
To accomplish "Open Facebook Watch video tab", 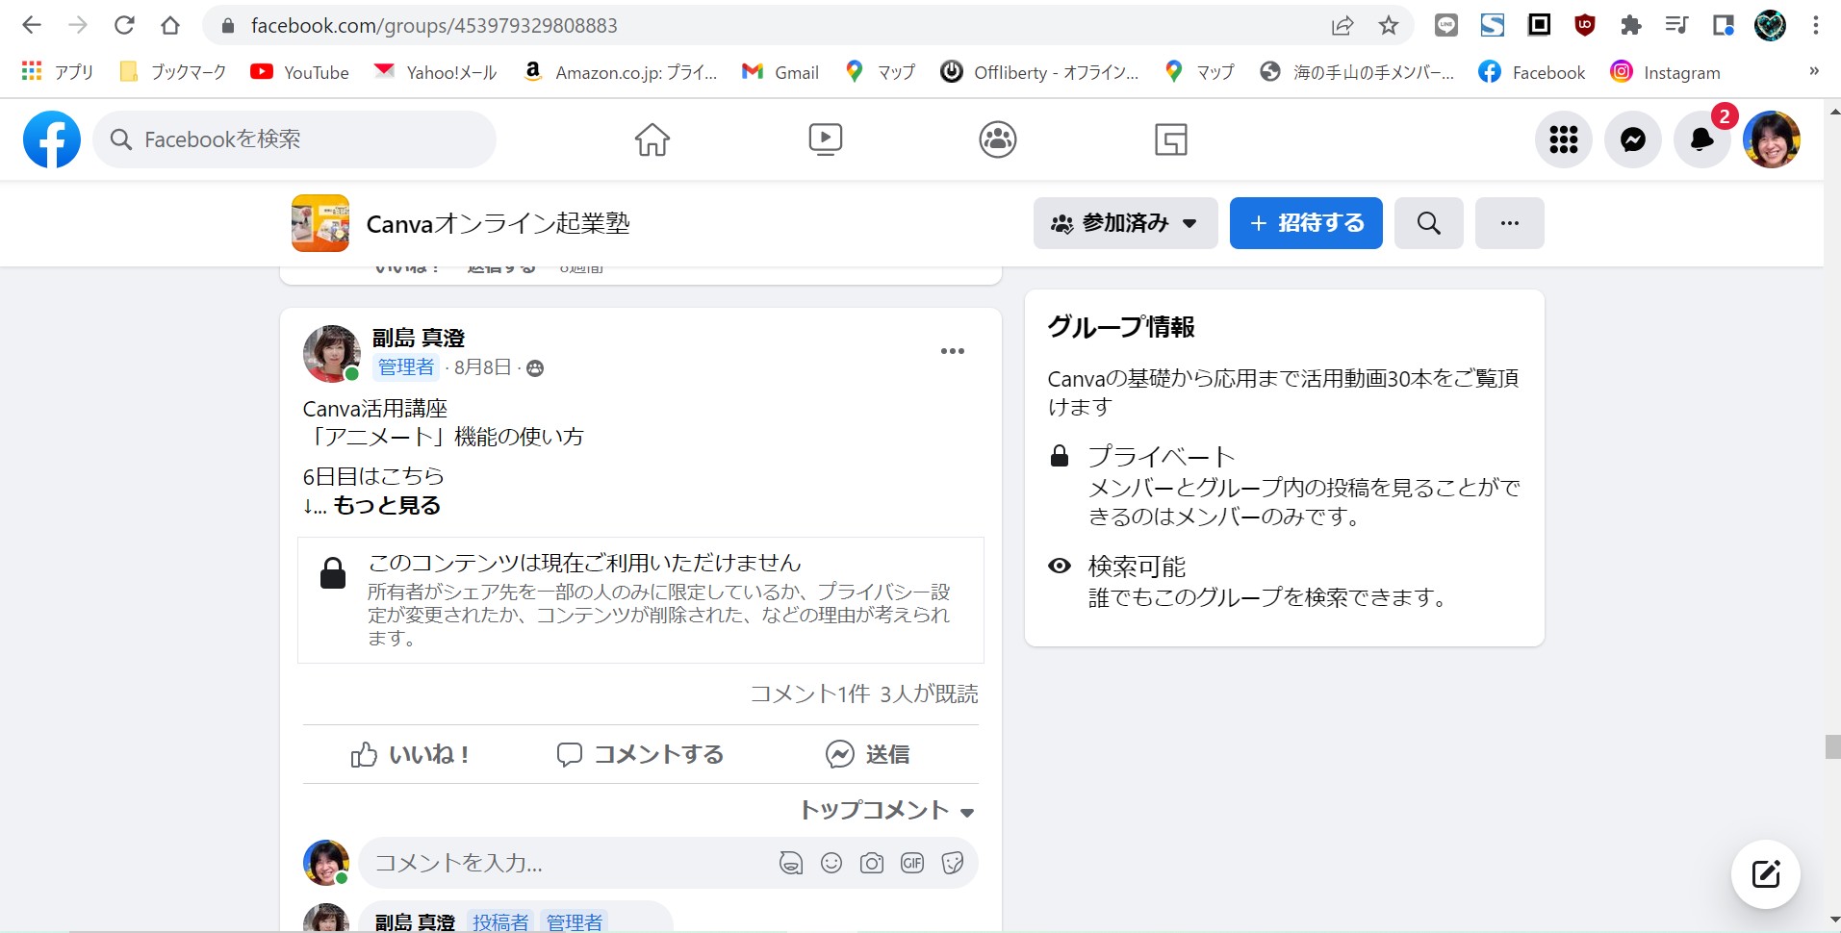I will click(x=826, y=139).
